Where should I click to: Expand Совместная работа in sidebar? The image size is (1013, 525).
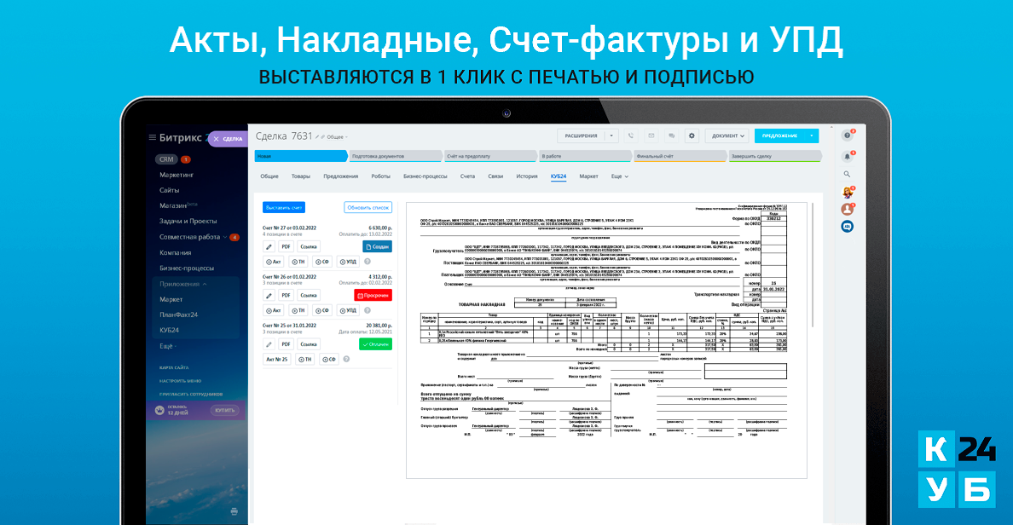pyautogui.click(x=193, y=237)
